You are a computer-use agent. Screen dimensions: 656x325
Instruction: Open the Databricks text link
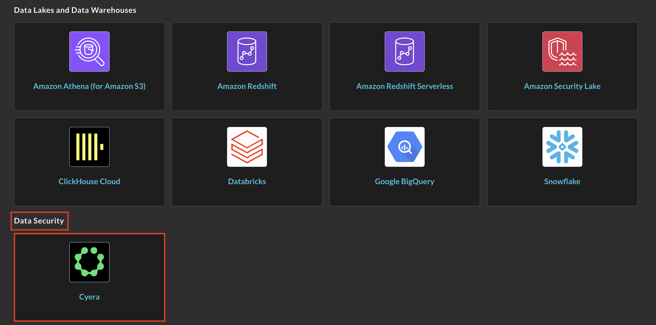(247, 181)
